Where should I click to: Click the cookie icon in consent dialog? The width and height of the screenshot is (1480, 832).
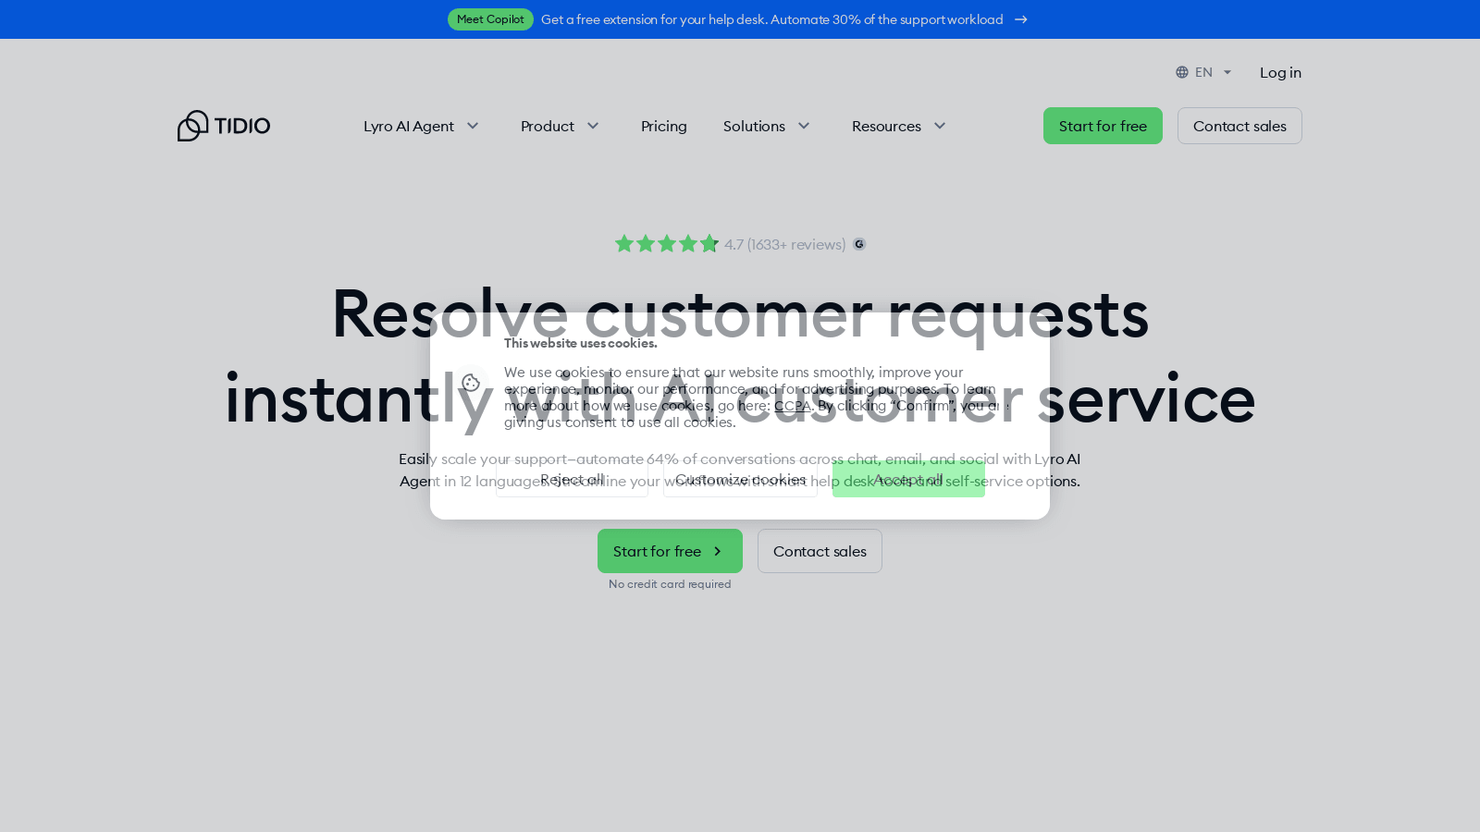[x=471, y=382]
